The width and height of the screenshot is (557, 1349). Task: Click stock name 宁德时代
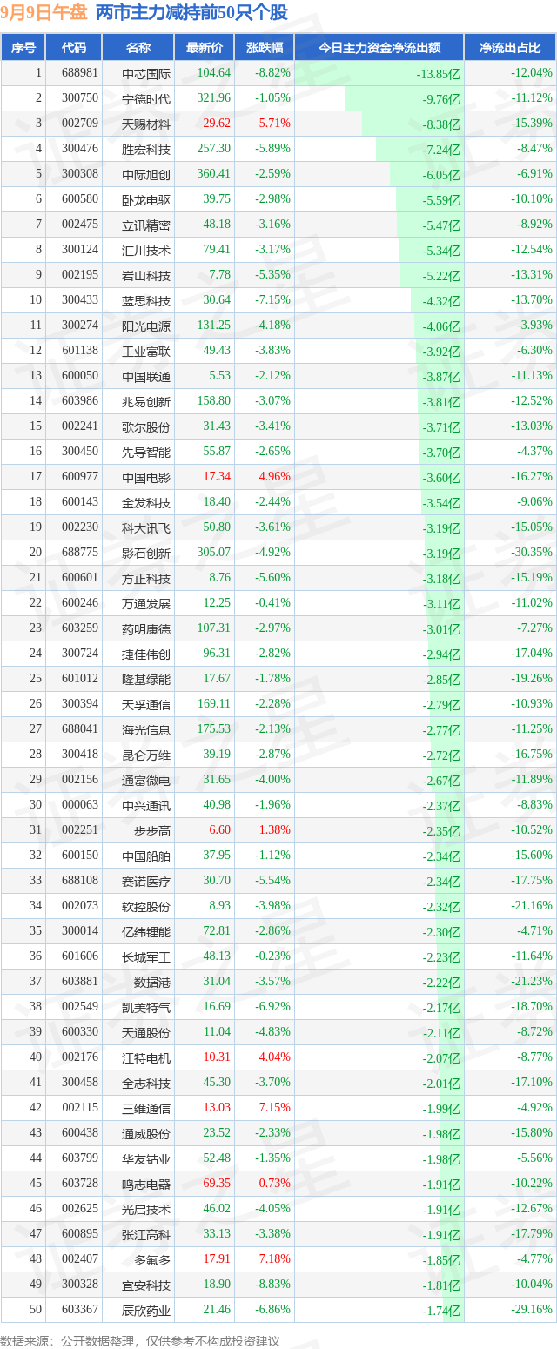pyautogui.click(x=146, y=98)
